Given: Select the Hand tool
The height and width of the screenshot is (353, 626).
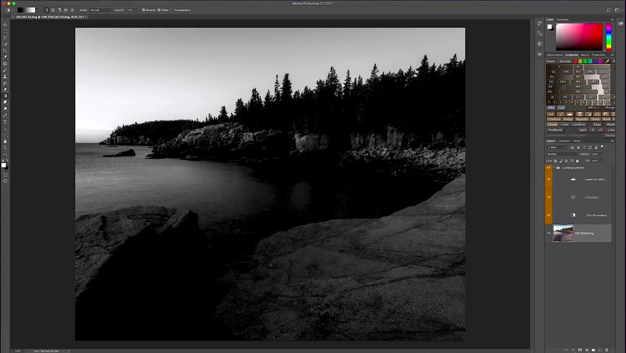Looking at the screenshot, I should pyautogui.click(x=5, y=142).
